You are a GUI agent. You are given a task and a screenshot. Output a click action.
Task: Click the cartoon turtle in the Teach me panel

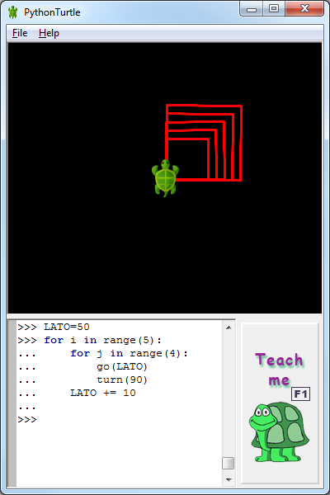tap(279, 431)
